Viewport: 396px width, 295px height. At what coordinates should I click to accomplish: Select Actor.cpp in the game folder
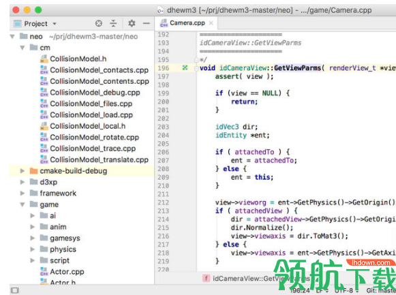tap(67, 272)
